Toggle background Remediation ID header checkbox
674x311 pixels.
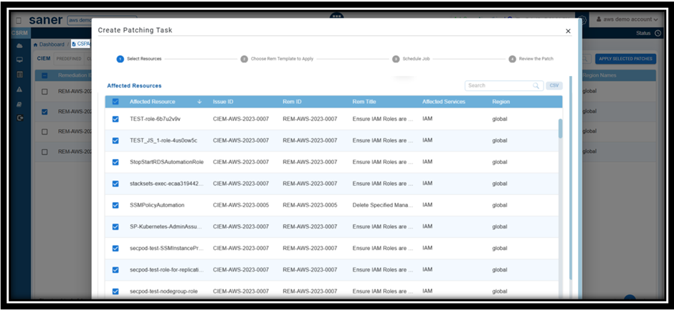[44, 76]
